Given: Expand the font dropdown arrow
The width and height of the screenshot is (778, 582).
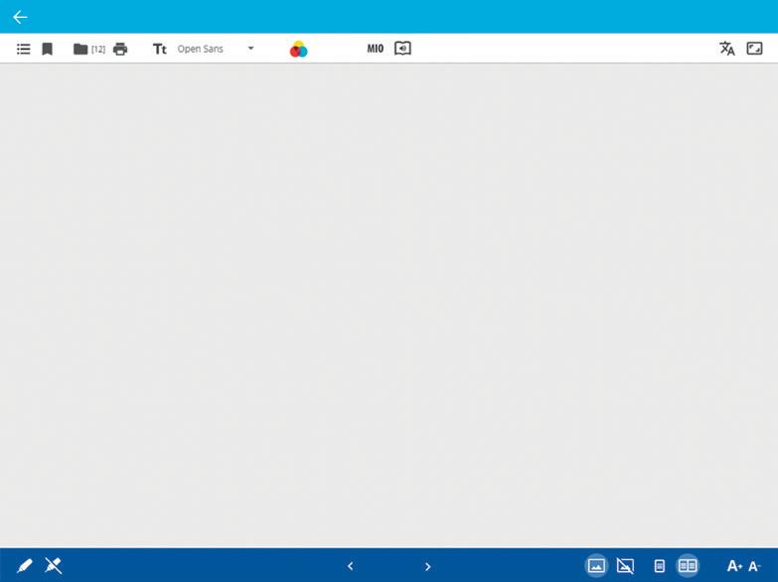Looking at the screenshot, I should tap(250, 48).
